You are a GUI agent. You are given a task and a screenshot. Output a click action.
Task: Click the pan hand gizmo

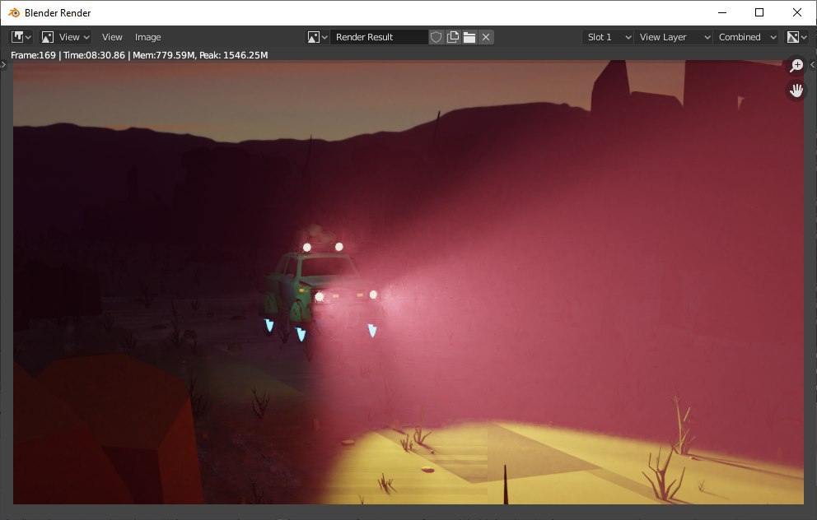coord(796,91)
